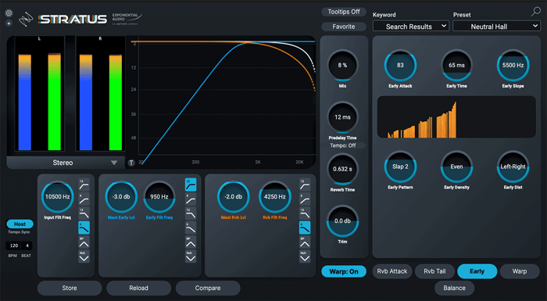Click the Mix 8 % knob
This screenshot has height=301, width=547.
coord(342,66)
